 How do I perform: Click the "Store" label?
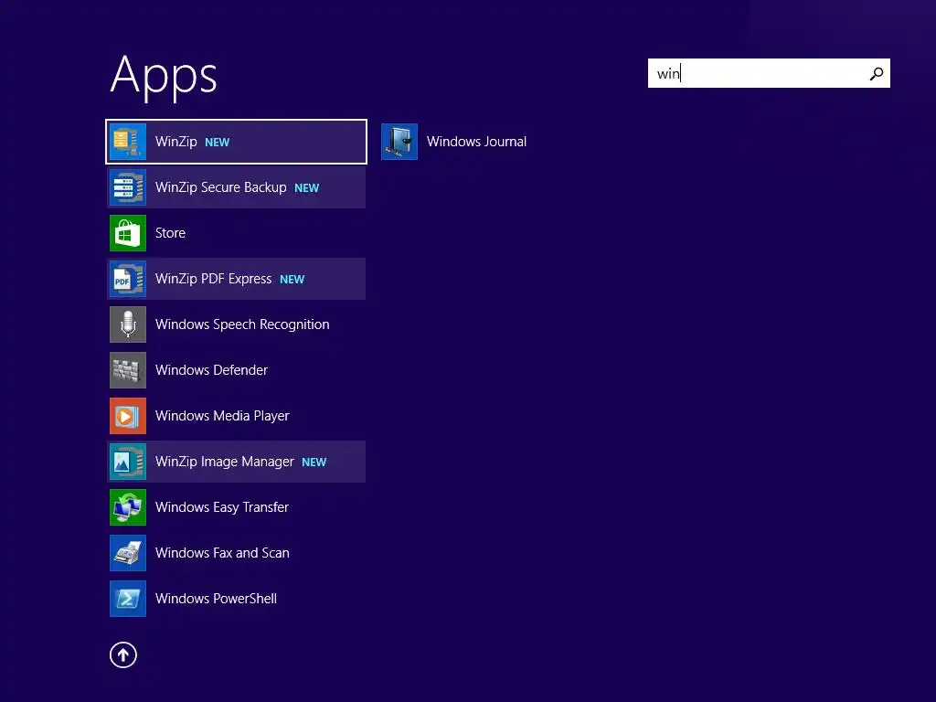[170, 233]
